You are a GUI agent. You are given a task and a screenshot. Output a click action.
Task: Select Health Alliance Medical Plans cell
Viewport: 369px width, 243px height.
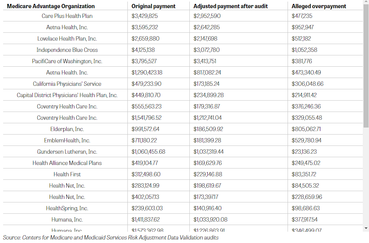67,163
